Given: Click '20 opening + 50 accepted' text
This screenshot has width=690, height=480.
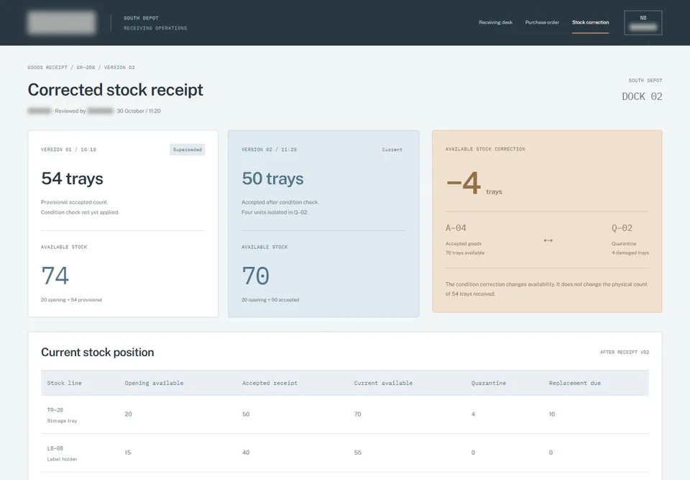Looking at the screenshot, I should (270, 300).
